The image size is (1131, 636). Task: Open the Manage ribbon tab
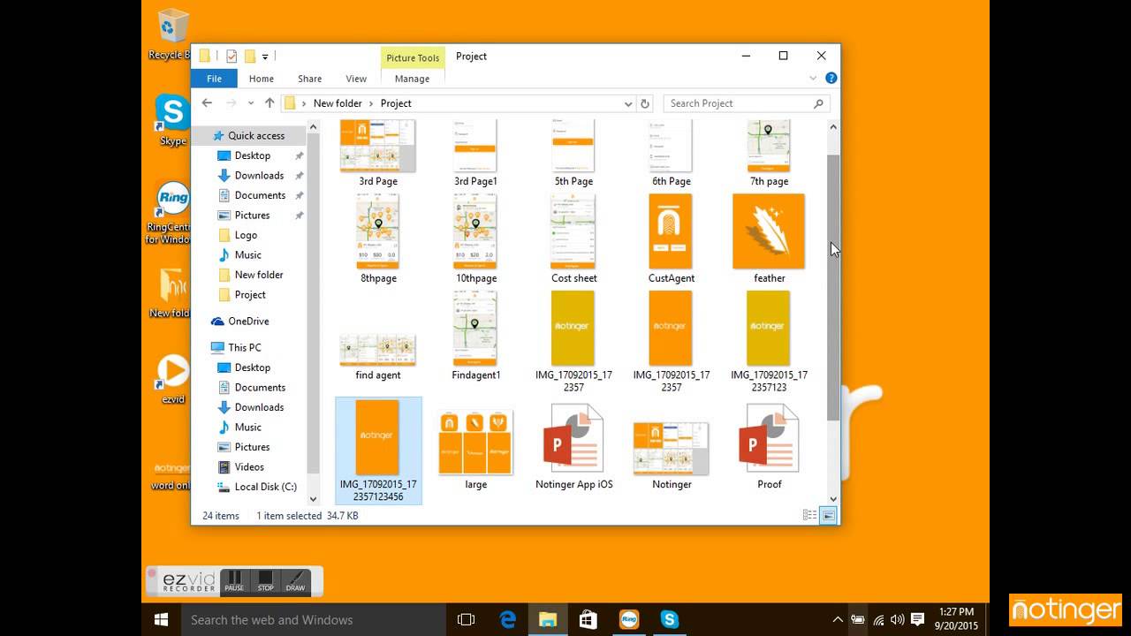pyautogui.click(x=412, y=79)
